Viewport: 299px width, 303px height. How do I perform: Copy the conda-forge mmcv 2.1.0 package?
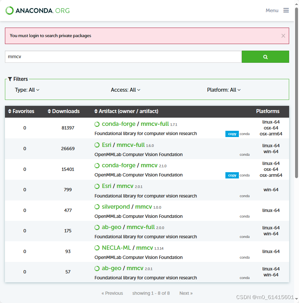(x=232, y=175)
